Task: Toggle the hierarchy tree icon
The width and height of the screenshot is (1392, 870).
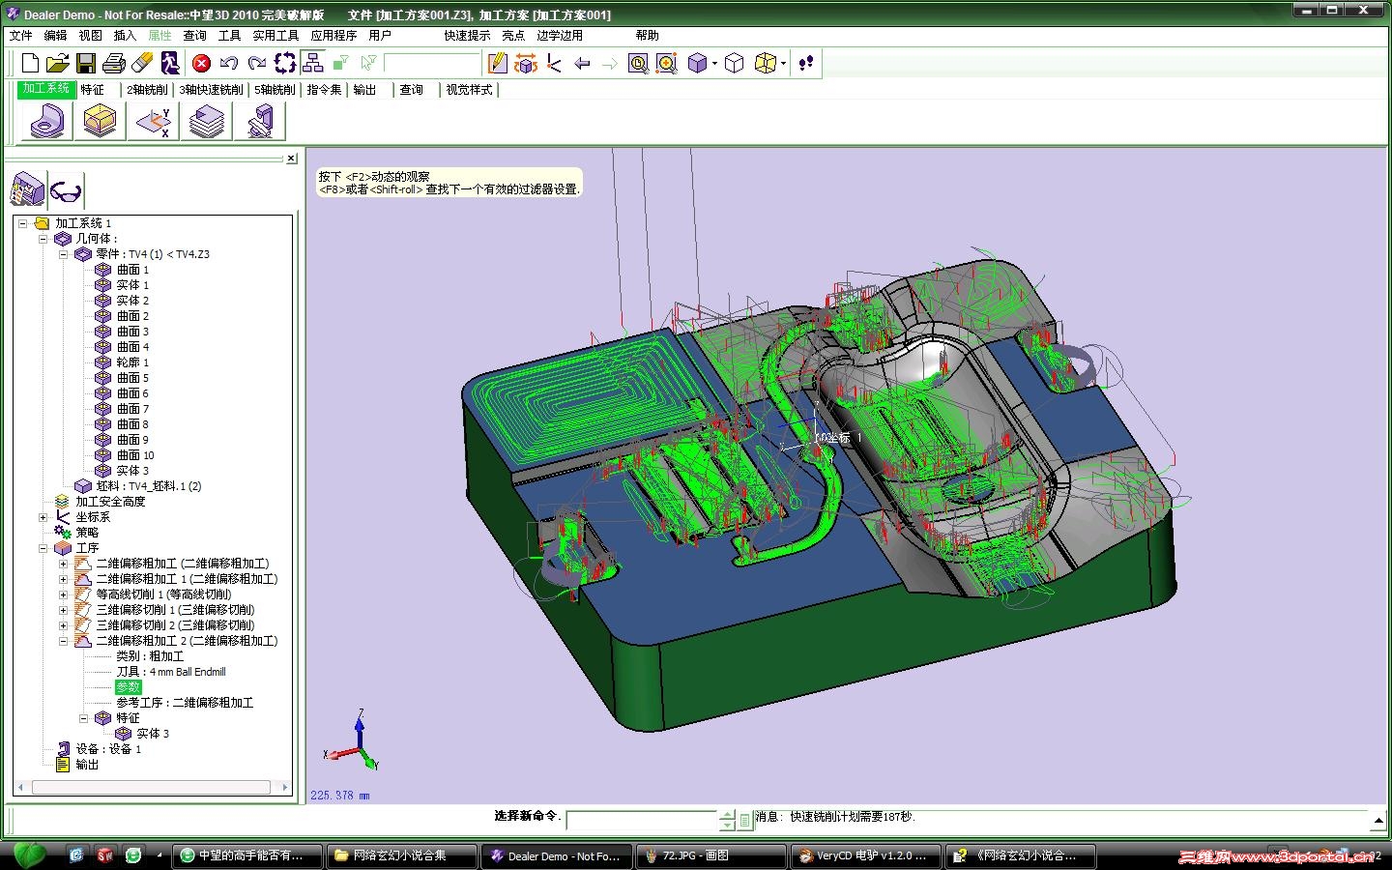Action: click(x=313, y=64)
